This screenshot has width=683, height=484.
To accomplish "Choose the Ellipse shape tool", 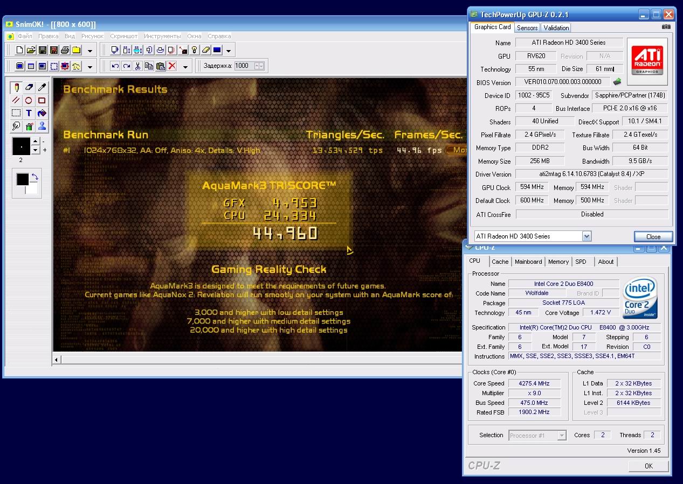I will point(29,100).
